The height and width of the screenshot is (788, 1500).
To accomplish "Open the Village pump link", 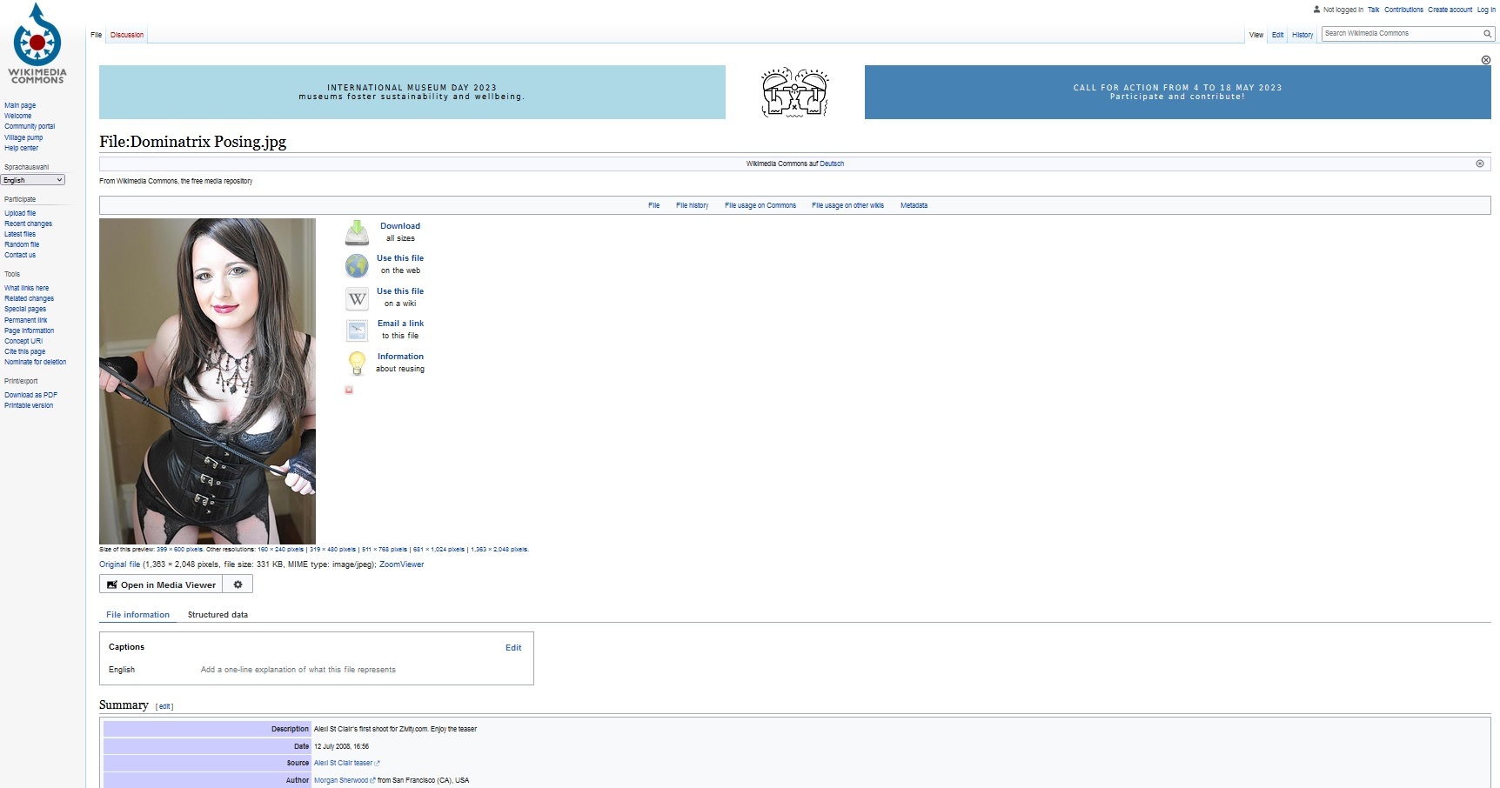I will pos(23,137).
